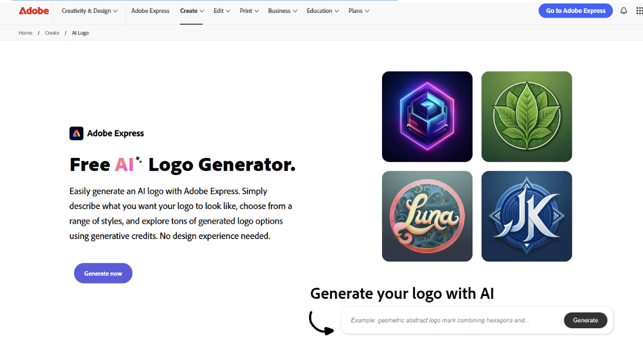The height and width of the screenshot is (350, 643).
Task: Go to Adobe Express nav link
Action: [150, 11]
